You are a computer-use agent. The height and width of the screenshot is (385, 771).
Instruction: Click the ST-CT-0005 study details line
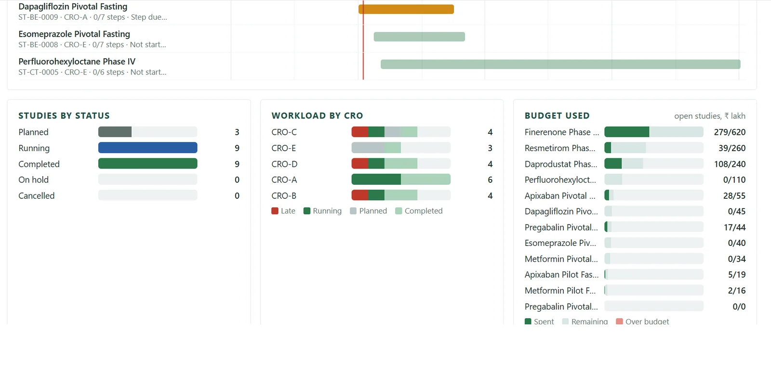coord(93,72)
